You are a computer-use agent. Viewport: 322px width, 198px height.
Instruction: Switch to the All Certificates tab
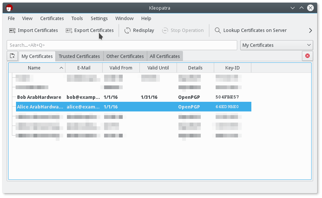coord(165,56)
